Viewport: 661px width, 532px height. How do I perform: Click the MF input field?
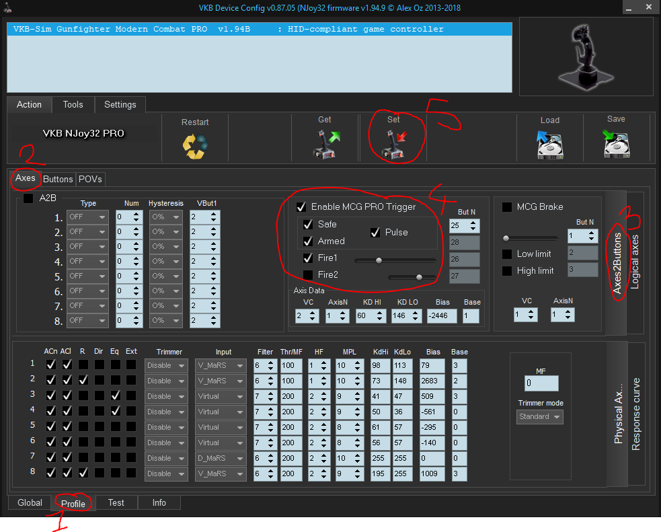pos(541,383)
